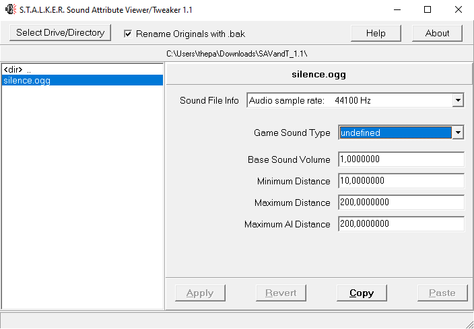Close the Sound Attribute Viewer window

click(459, 9)
